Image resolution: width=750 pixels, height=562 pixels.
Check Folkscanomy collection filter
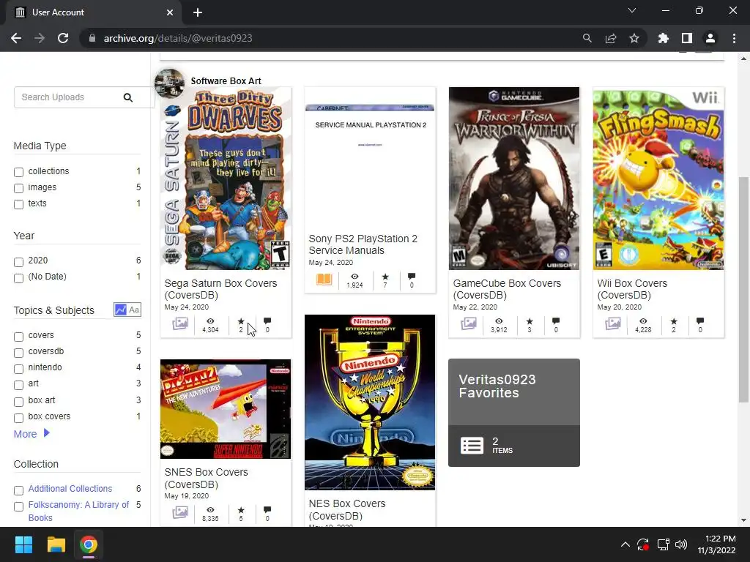(x=18, y=506)
